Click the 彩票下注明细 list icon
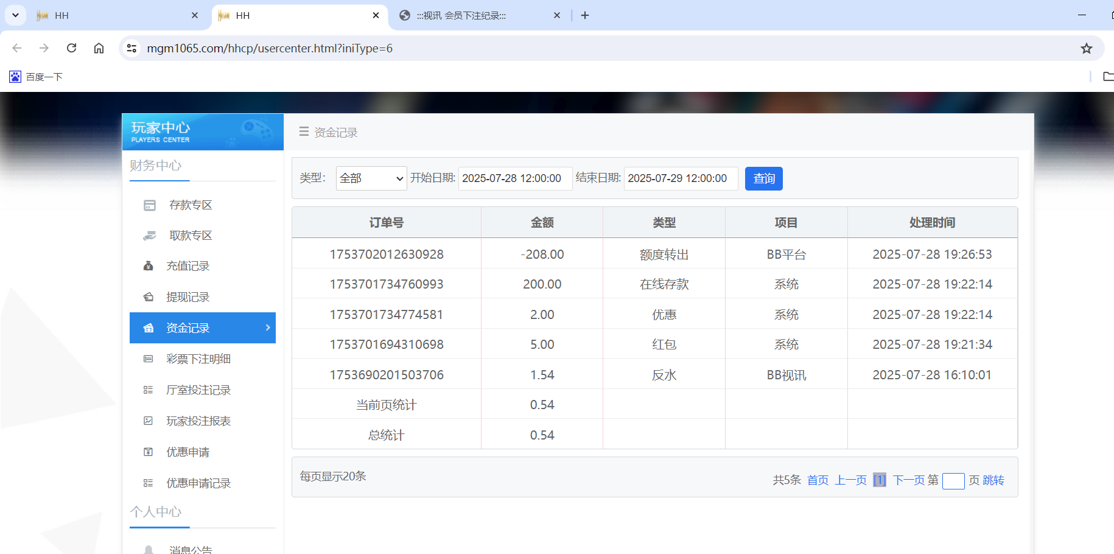The image size is (1114, 554). point(149,359)
